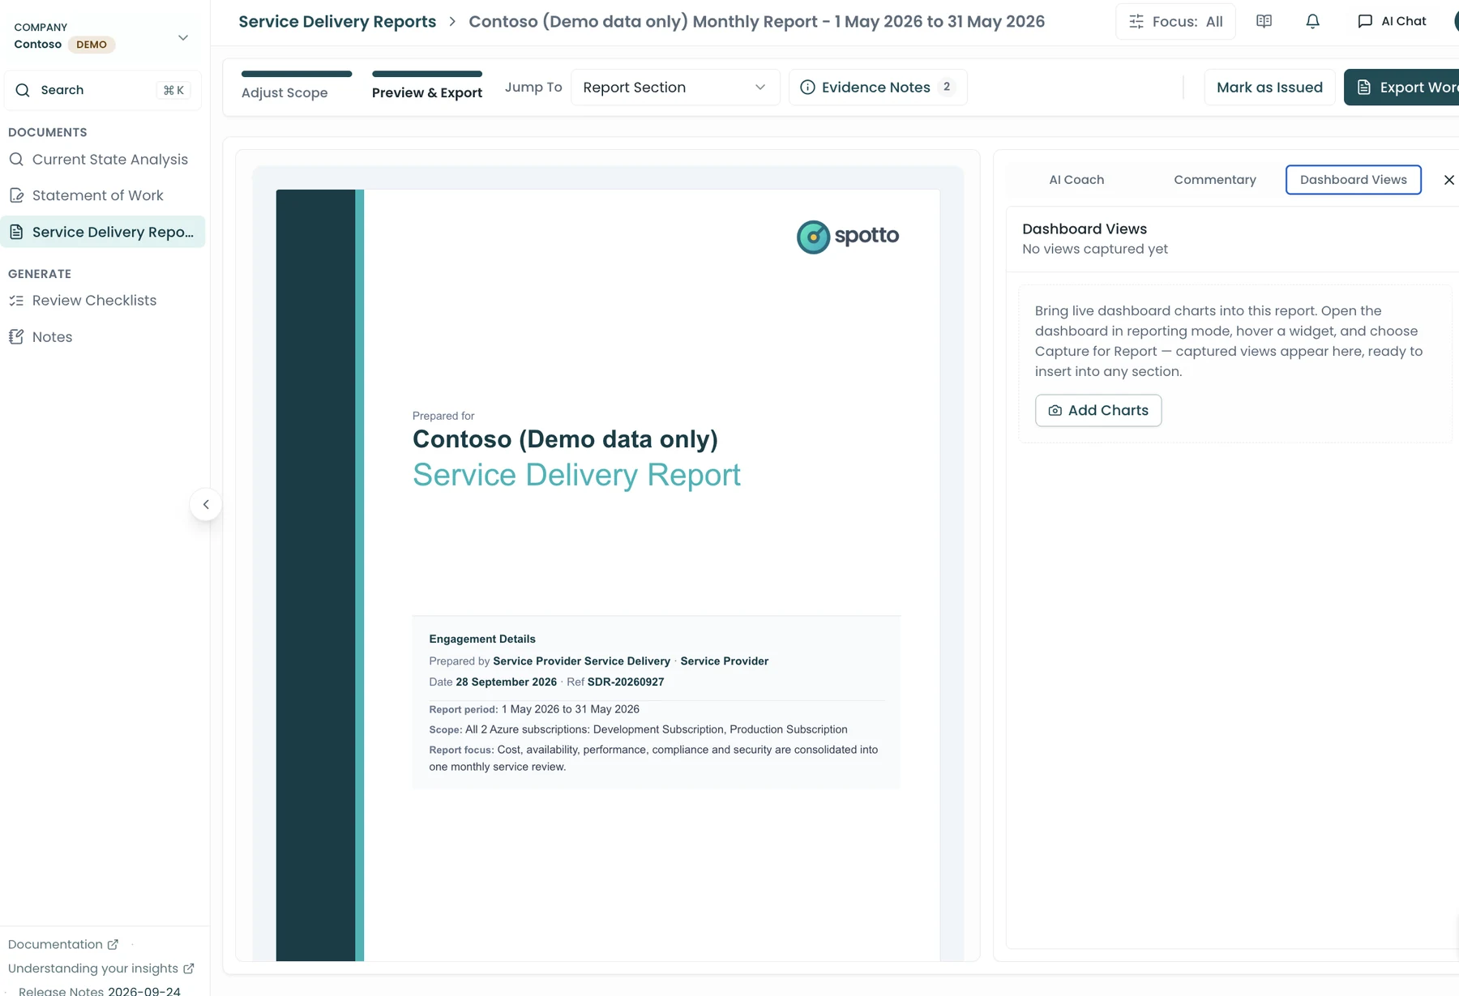Select the Dashboard Views tab

(1353, 180)
